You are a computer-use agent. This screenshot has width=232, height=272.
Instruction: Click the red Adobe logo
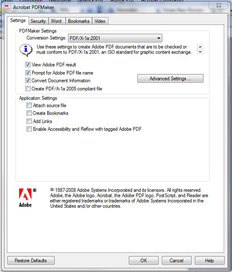pyautogui.click(x=25, y=194)
